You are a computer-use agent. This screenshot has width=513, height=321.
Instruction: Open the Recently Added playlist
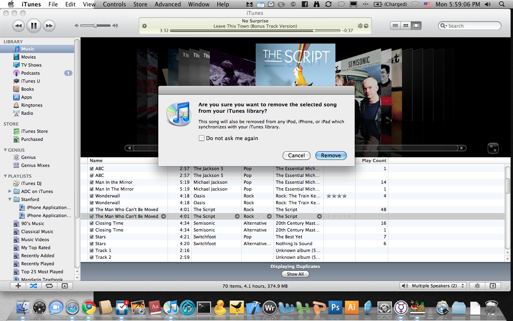click(x=37, y=256)
